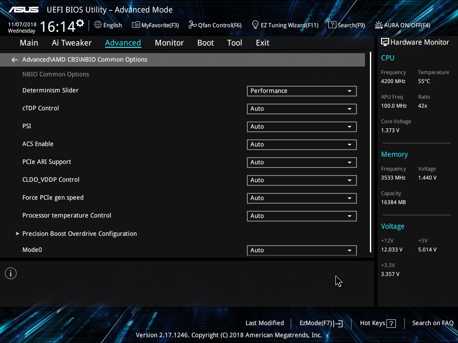The width and height of the screenshot is (458, 343).
Task: Open the Force PCIe gen speed dropdown
Action: [302, 198]
